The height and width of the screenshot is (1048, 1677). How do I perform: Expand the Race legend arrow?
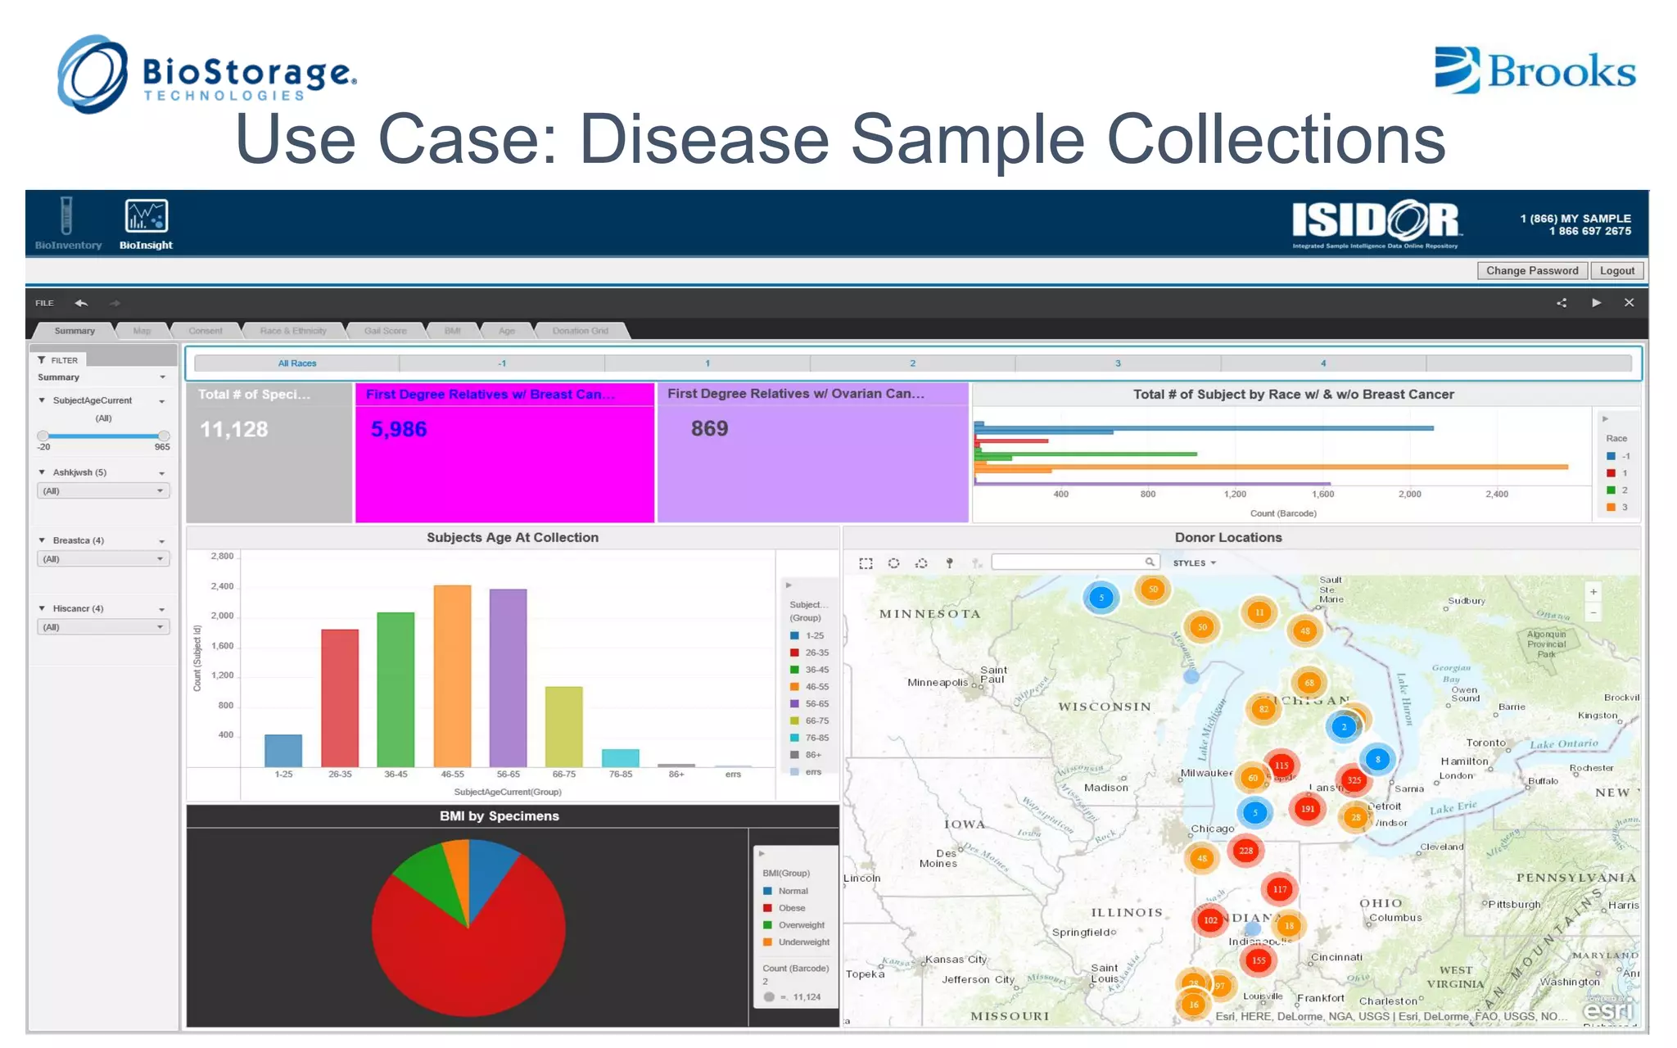click(1605, 418)
